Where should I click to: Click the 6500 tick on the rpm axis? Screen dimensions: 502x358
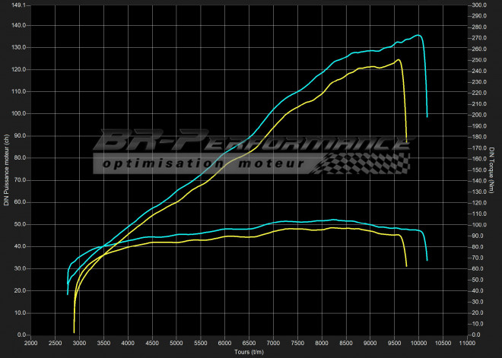[x=249, y=343]
